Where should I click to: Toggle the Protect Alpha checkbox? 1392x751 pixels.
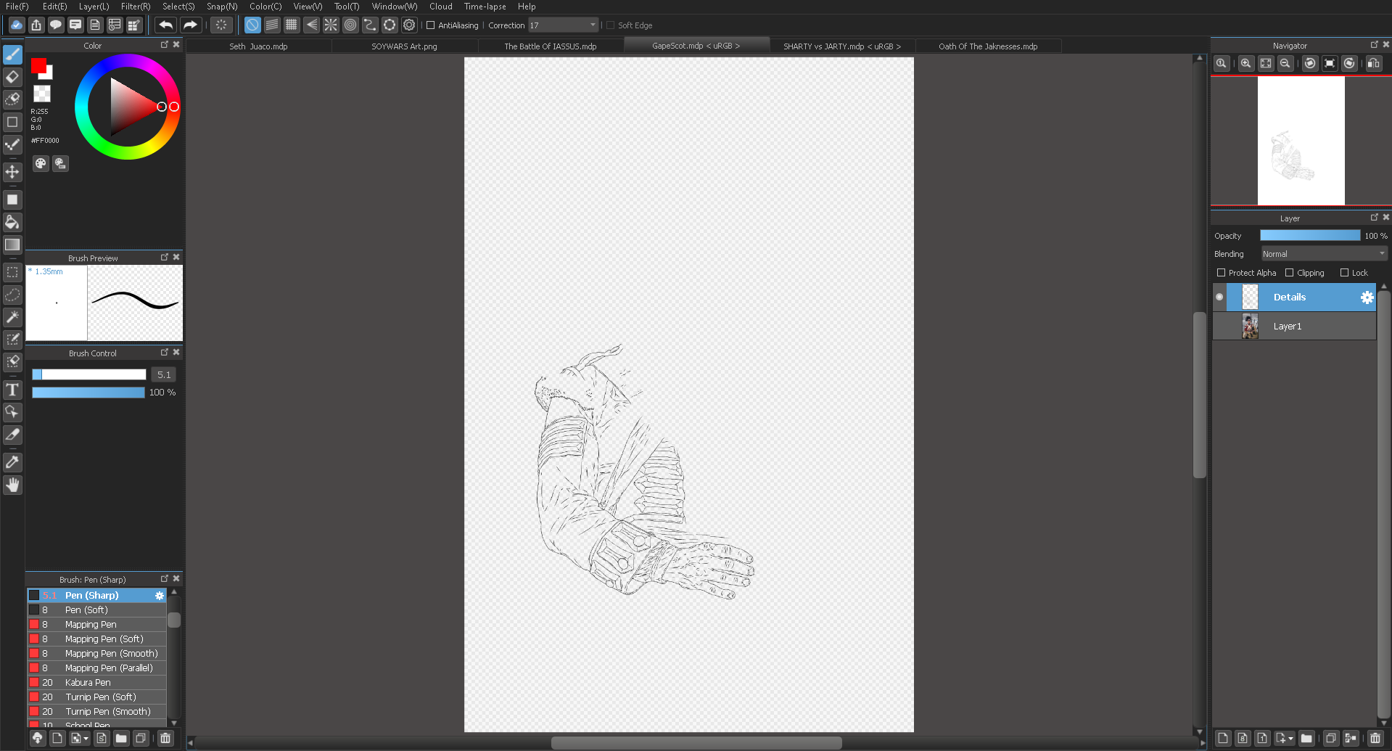1221,273
